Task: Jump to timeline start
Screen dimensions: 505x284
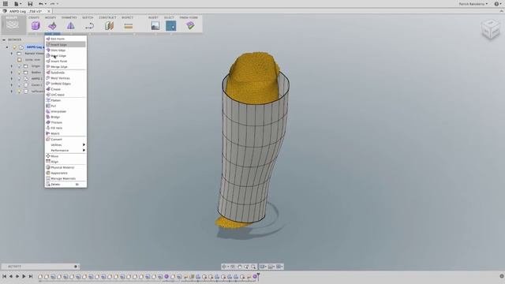Action: pos(4,276)
